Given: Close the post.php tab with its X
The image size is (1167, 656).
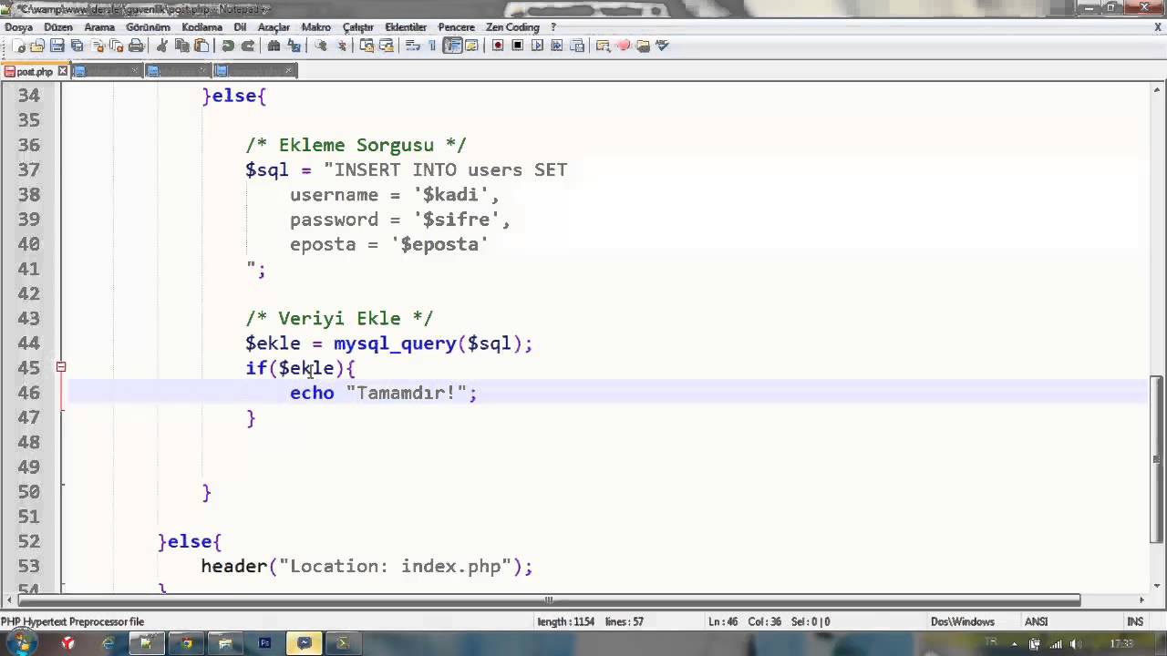Looking at the screenshot, I should tap(63, 71).
